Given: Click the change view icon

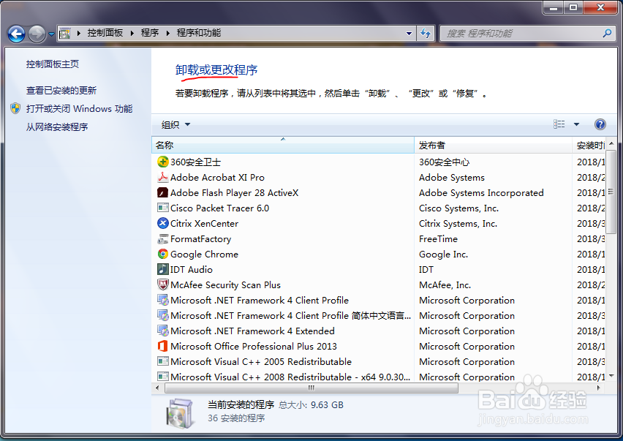Looking at the screenshot, I should [x=559, y=124].
